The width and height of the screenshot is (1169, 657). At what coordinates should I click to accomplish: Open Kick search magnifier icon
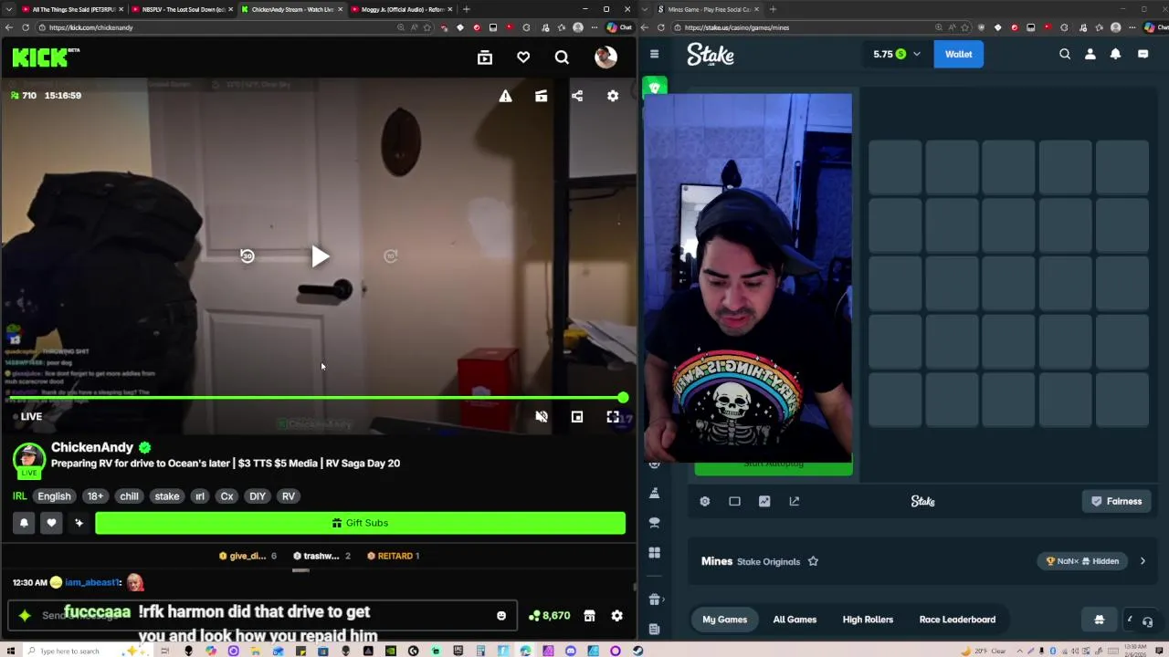point(562,57)
